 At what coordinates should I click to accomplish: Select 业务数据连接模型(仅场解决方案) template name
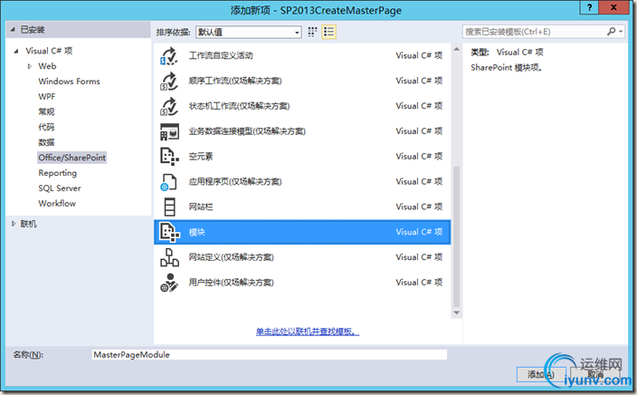(247, 131)
